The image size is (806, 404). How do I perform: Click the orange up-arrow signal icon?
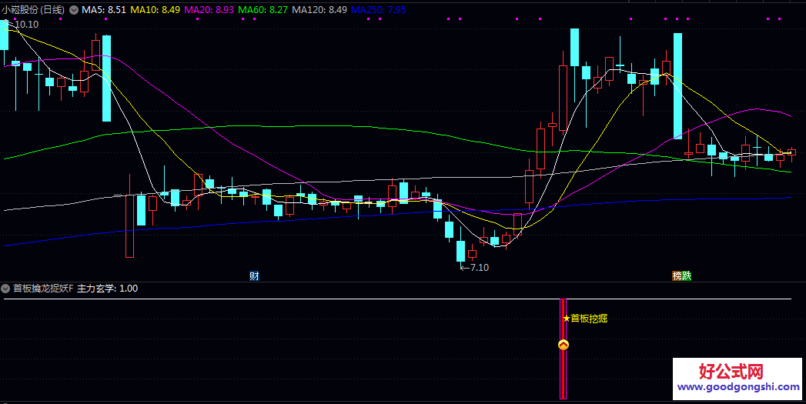[x=564, y=346]
